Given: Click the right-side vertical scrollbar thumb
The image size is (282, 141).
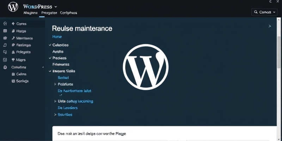Looking at the screenshot, I should [x=279, y=52].
